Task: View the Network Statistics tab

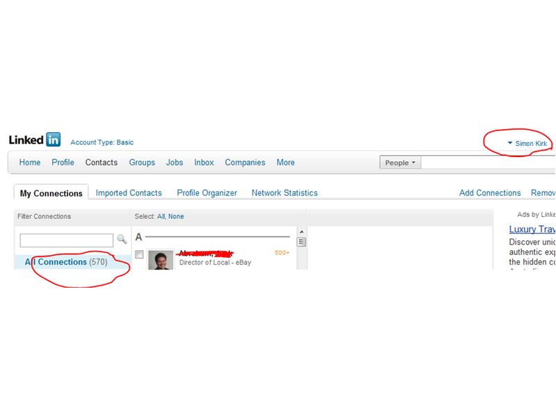Action: 284,193
